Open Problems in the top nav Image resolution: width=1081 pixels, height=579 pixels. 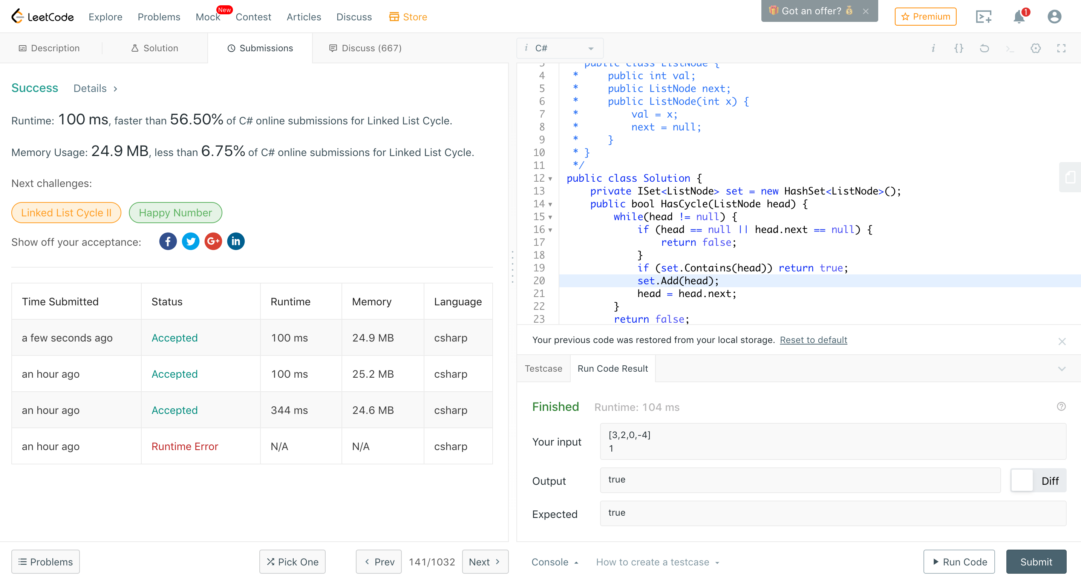click(159, 17)
